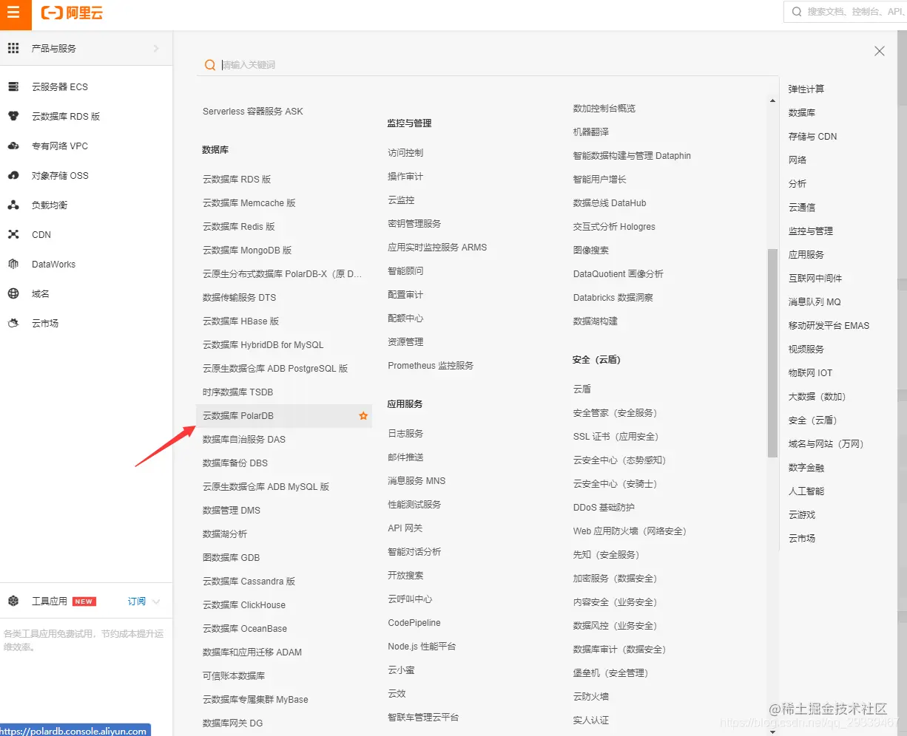The width and height of the screenshot is (907, 736).
Task: Jump to 消息队列 MQ category
Action: (x=815, y=302)
